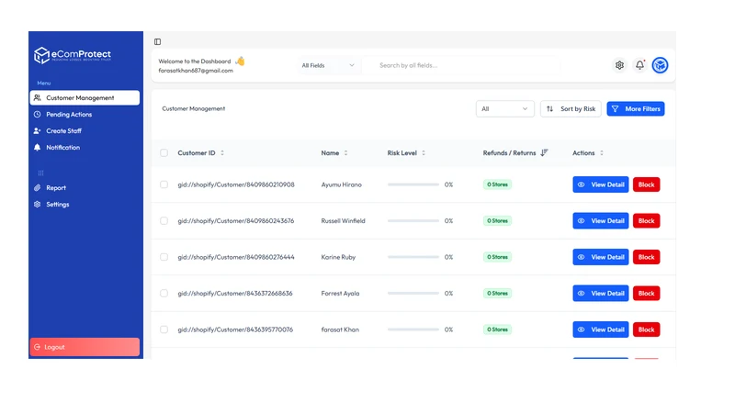Click the Create Staff user-plus icon
The height and width of the screenshot is (413, 735).
(x=37, y=130)
